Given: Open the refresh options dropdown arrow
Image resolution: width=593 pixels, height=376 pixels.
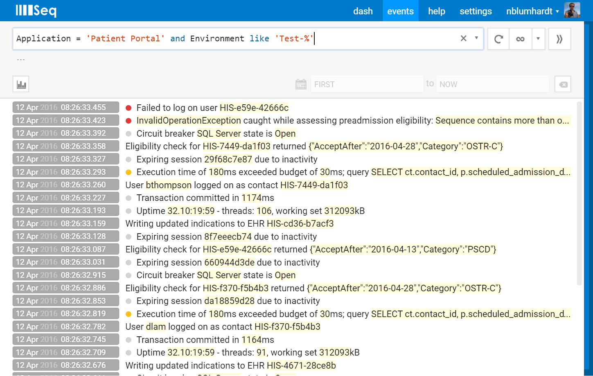Looking at the screenshot, I should pos(538,39).
